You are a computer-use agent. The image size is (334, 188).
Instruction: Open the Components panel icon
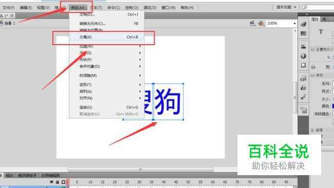click(303, 88)
